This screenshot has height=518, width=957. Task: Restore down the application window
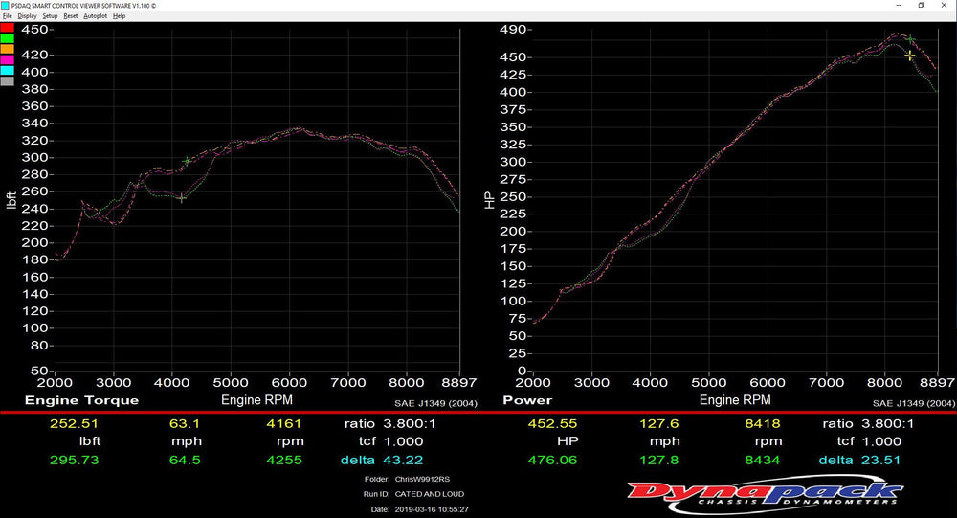[921, 6]
